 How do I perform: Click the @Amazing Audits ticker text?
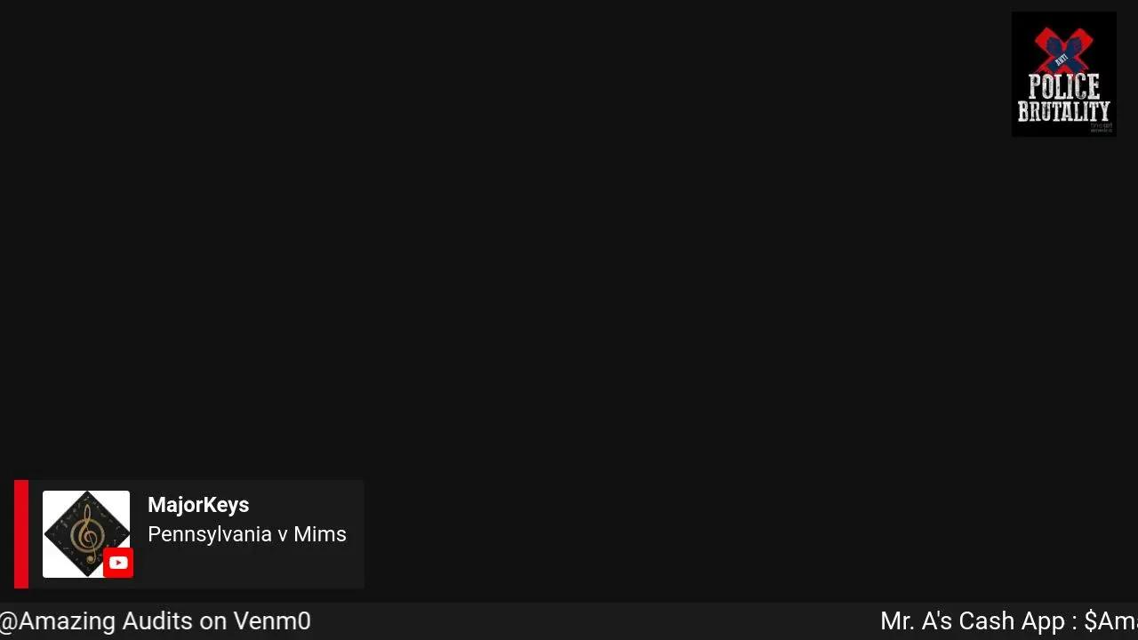[x=155, y=621]
